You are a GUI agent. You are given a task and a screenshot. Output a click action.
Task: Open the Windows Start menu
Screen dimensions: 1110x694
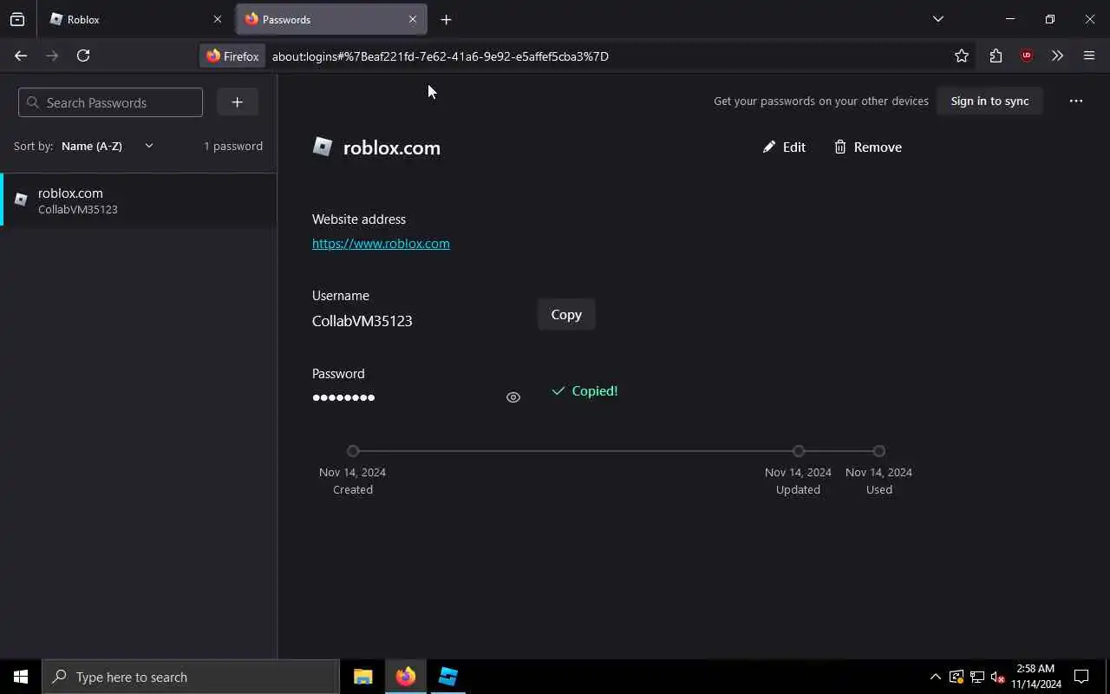click(x=21, y=677)
